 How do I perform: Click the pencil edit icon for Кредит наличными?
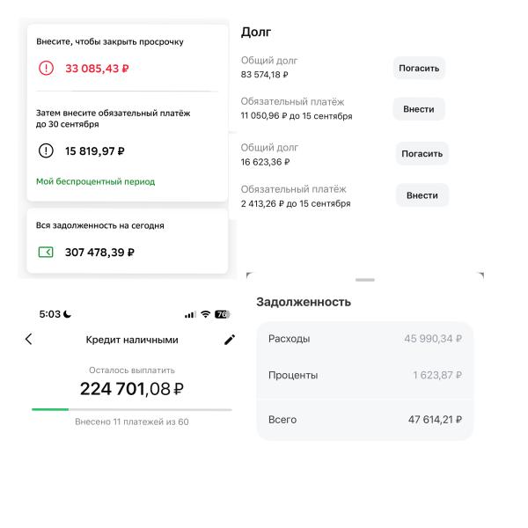(230, 340)
